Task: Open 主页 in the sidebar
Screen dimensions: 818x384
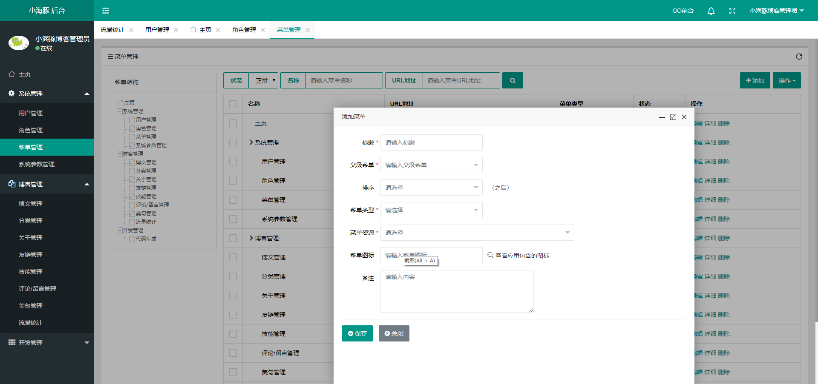Action: 47,74
